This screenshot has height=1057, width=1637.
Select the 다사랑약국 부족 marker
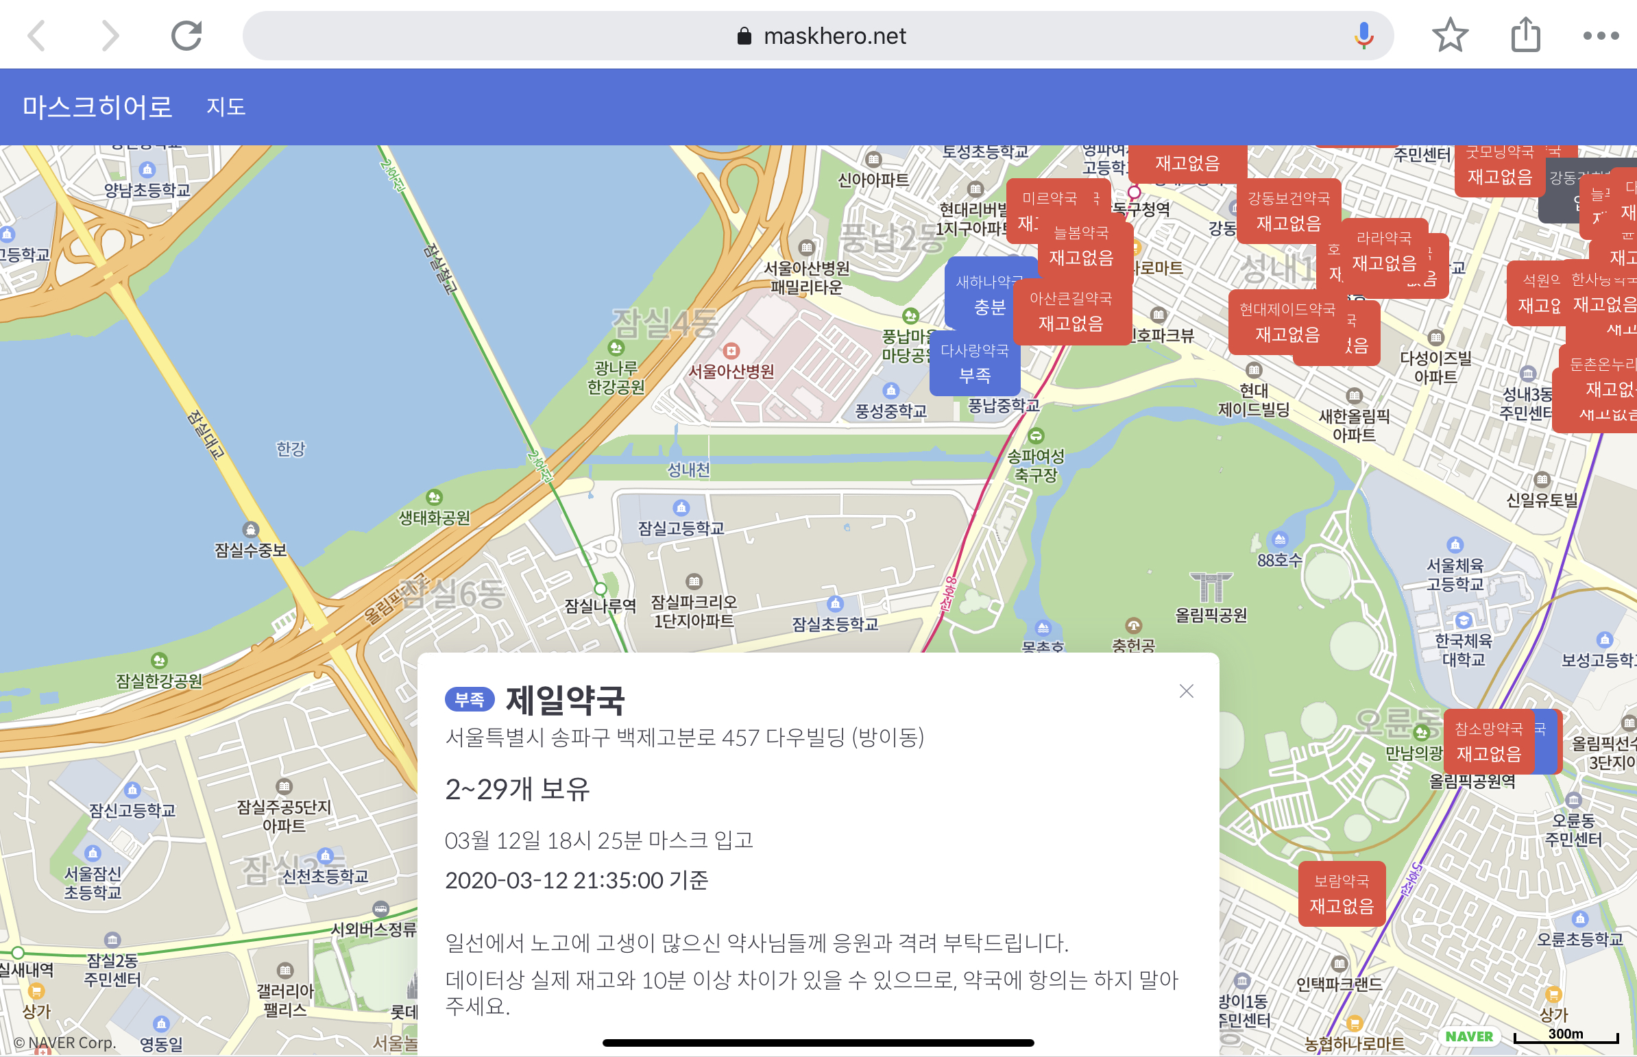coord(975,363)
